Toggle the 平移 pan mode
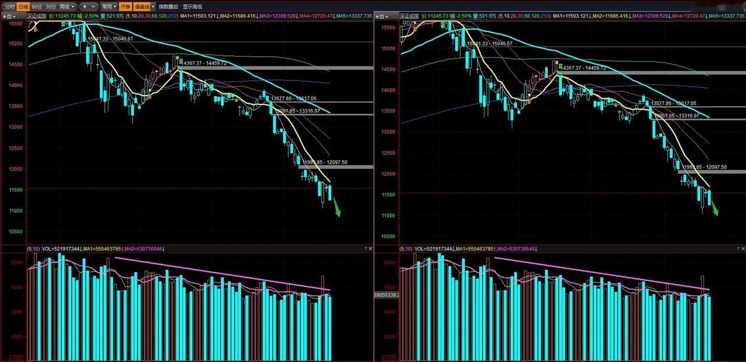Screen dimensions: 746x362 126,6
